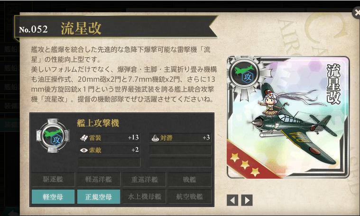Screen dimensions: 360x216
Task: Select the 正規空母 ship type box
Action: coord(99,197)
